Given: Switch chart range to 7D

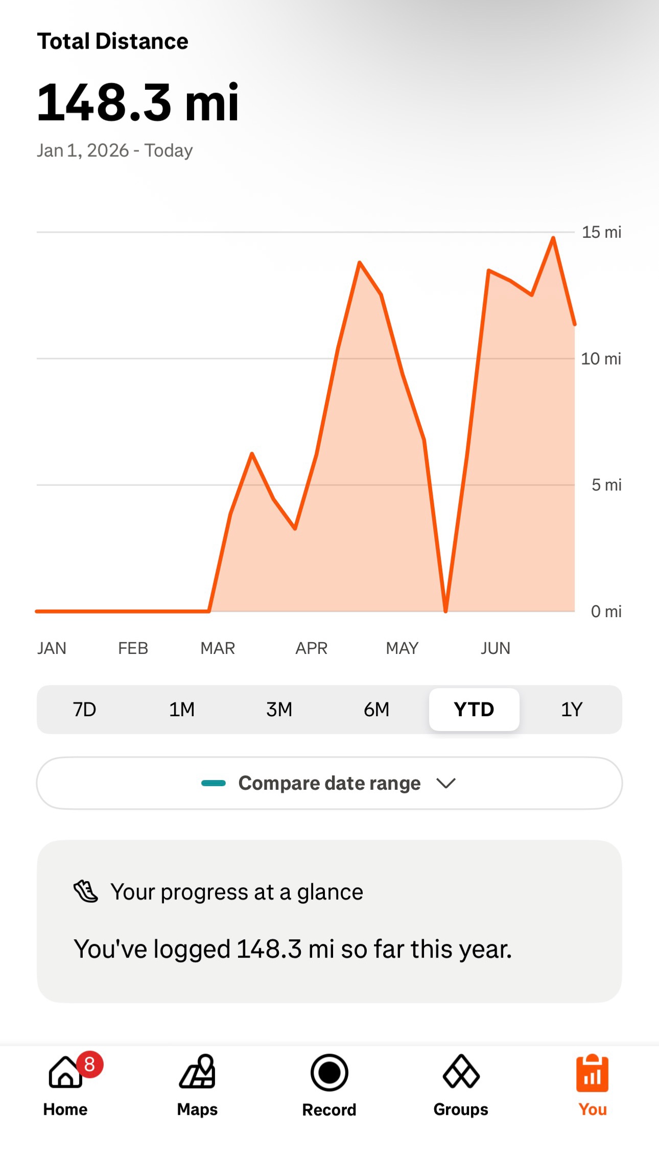Looking at the screenshot, I should 85,710.
